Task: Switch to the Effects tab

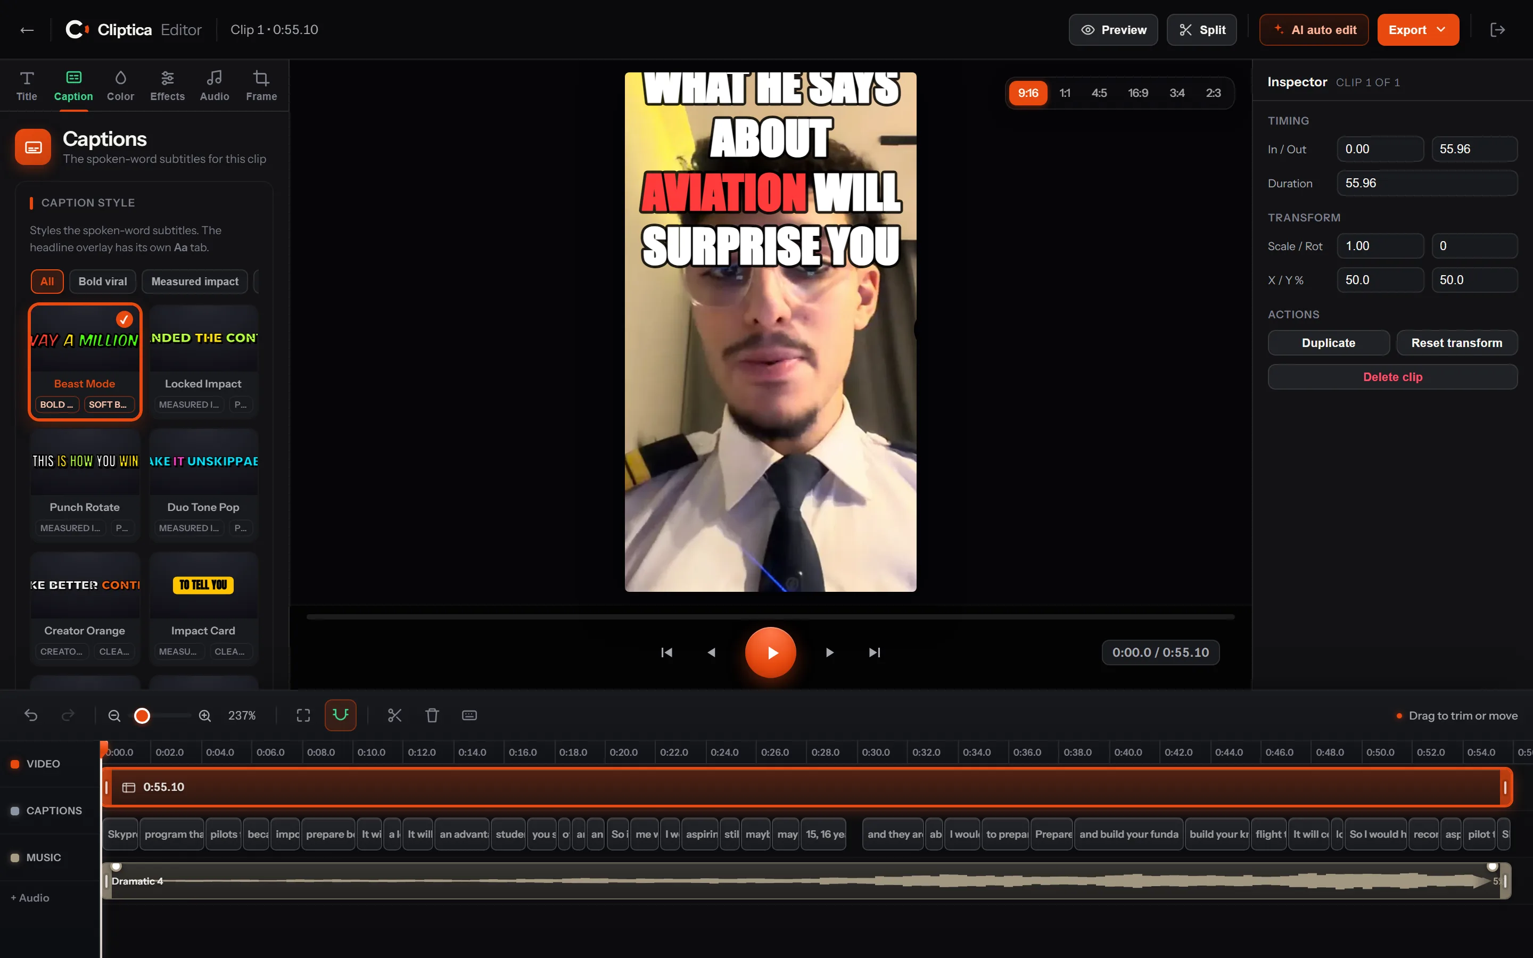Action: (167, 86)
